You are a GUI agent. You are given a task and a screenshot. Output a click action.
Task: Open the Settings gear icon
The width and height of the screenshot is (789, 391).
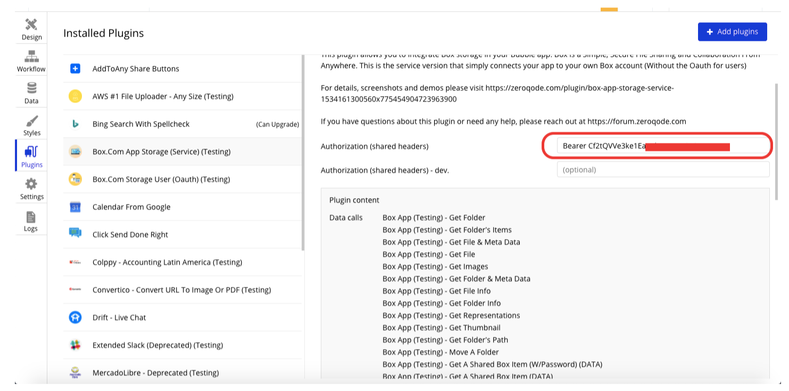pyautogui.click(x=31, y=184)
